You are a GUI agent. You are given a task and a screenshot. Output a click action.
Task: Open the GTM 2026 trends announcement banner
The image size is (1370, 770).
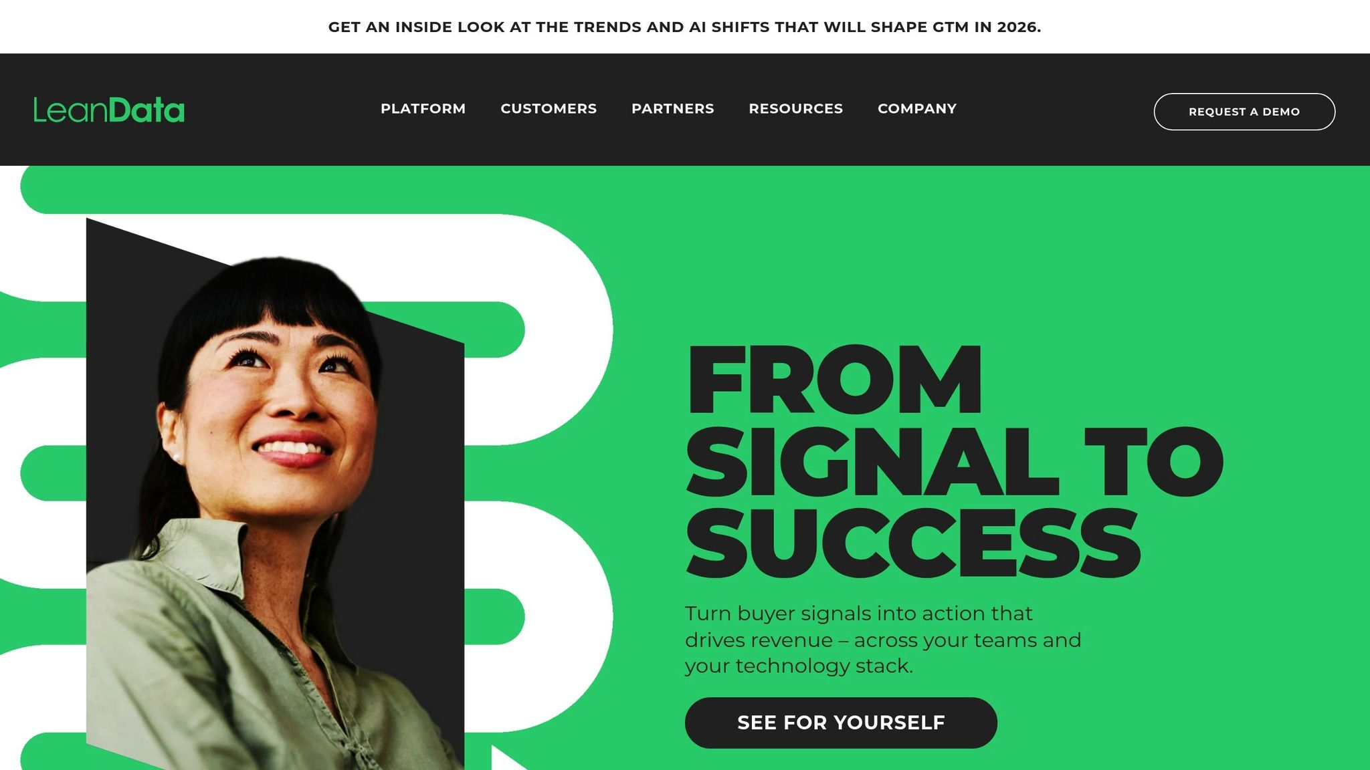(684, 27)
